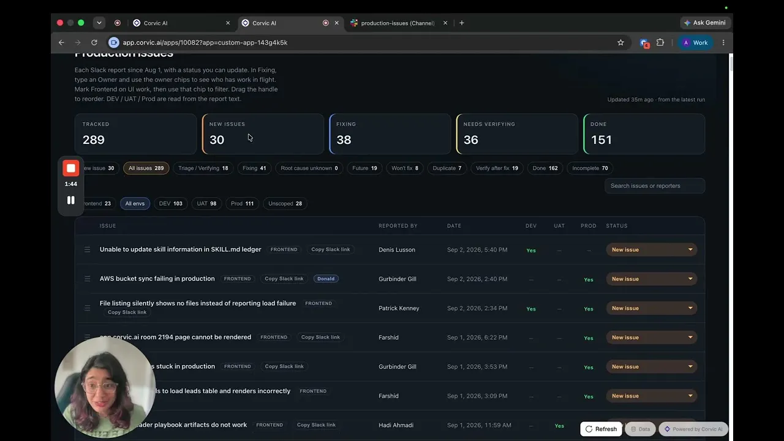The height and width of the screenshot is (441, 784).
Task: Filter by Future 19 chip
Action: [x=364, y=168]
